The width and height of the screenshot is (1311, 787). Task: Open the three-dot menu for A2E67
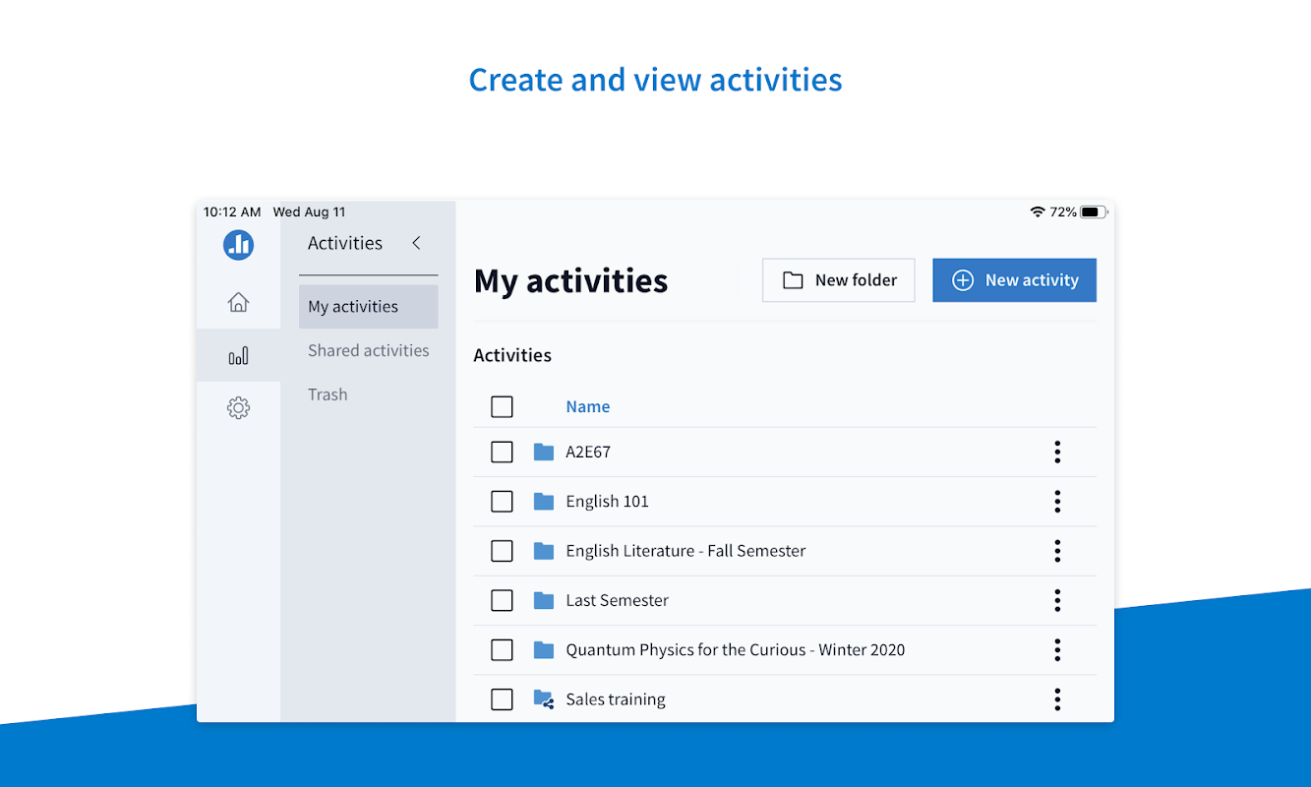click(x=1057, y=452)
